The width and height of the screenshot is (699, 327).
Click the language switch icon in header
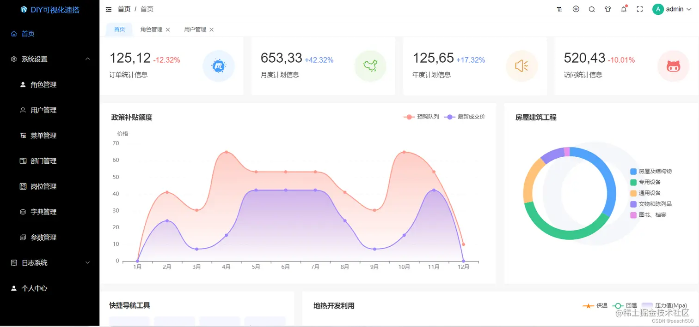tap(576, 9)
